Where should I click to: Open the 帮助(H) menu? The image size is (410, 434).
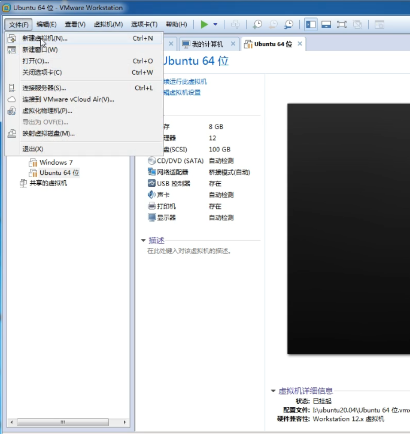pos(177,25)
